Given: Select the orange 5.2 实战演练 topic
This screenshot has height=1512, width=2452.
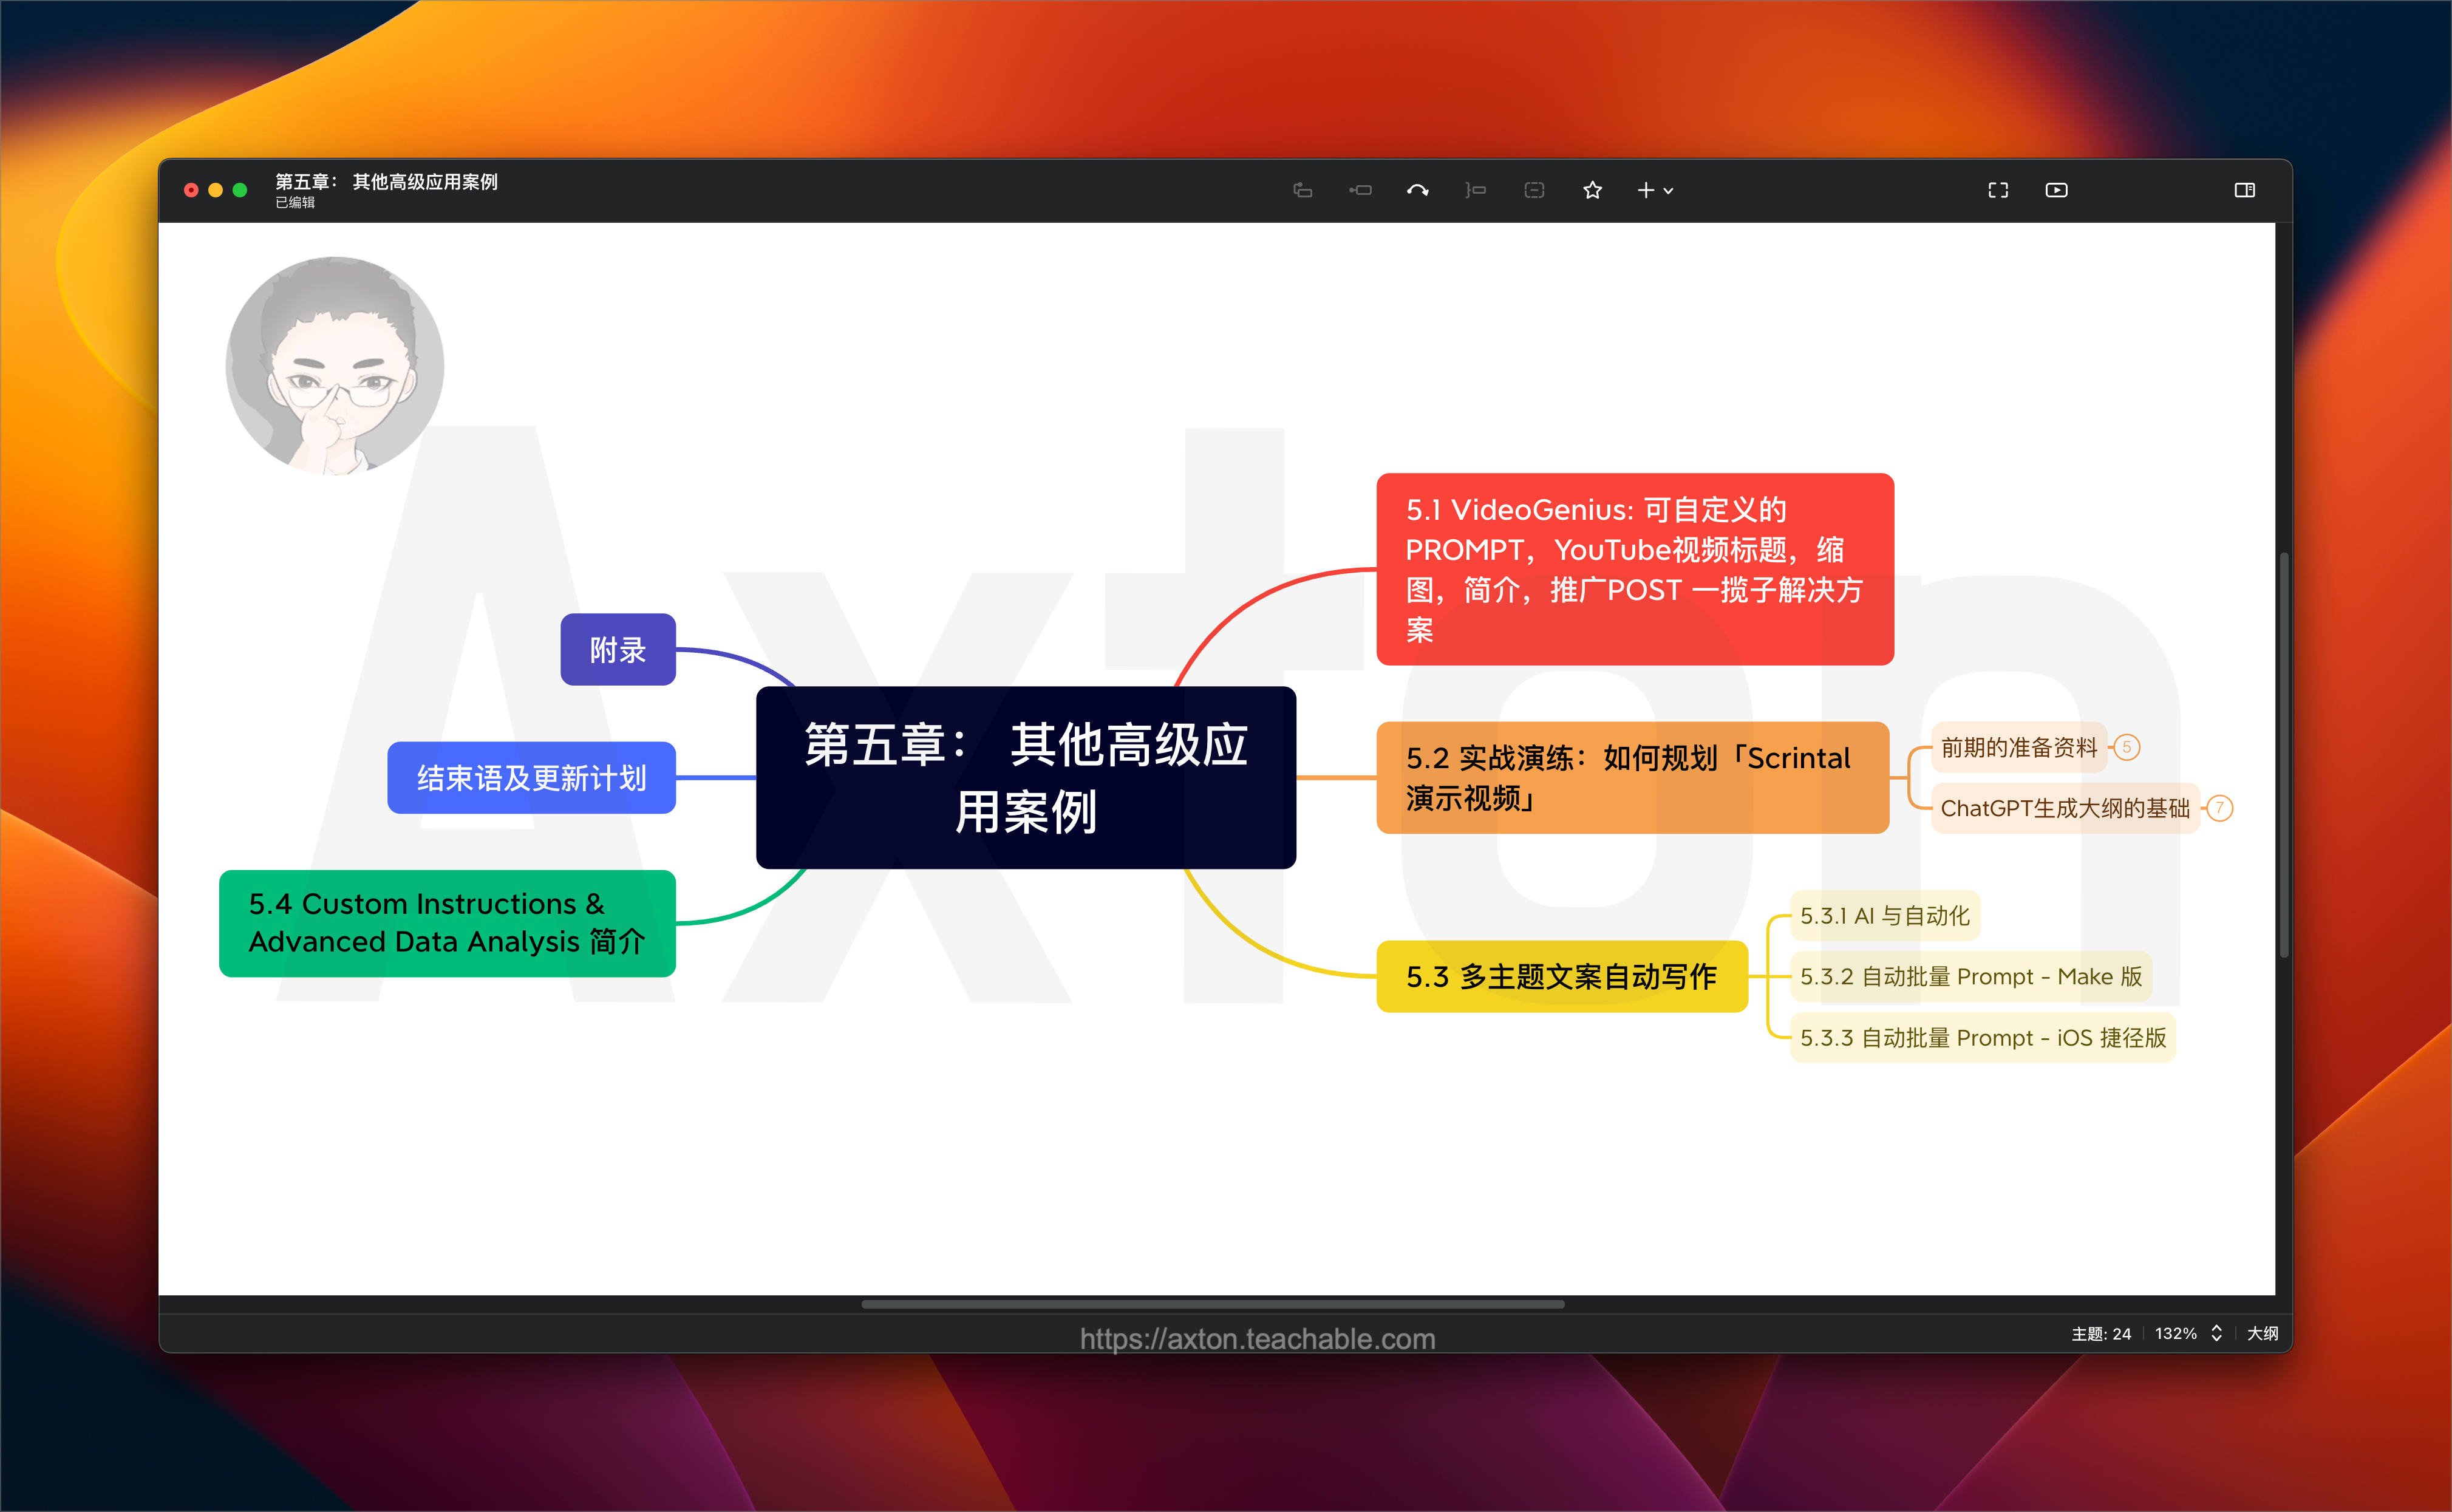Looking at the screenshot, I should 1632,777.
